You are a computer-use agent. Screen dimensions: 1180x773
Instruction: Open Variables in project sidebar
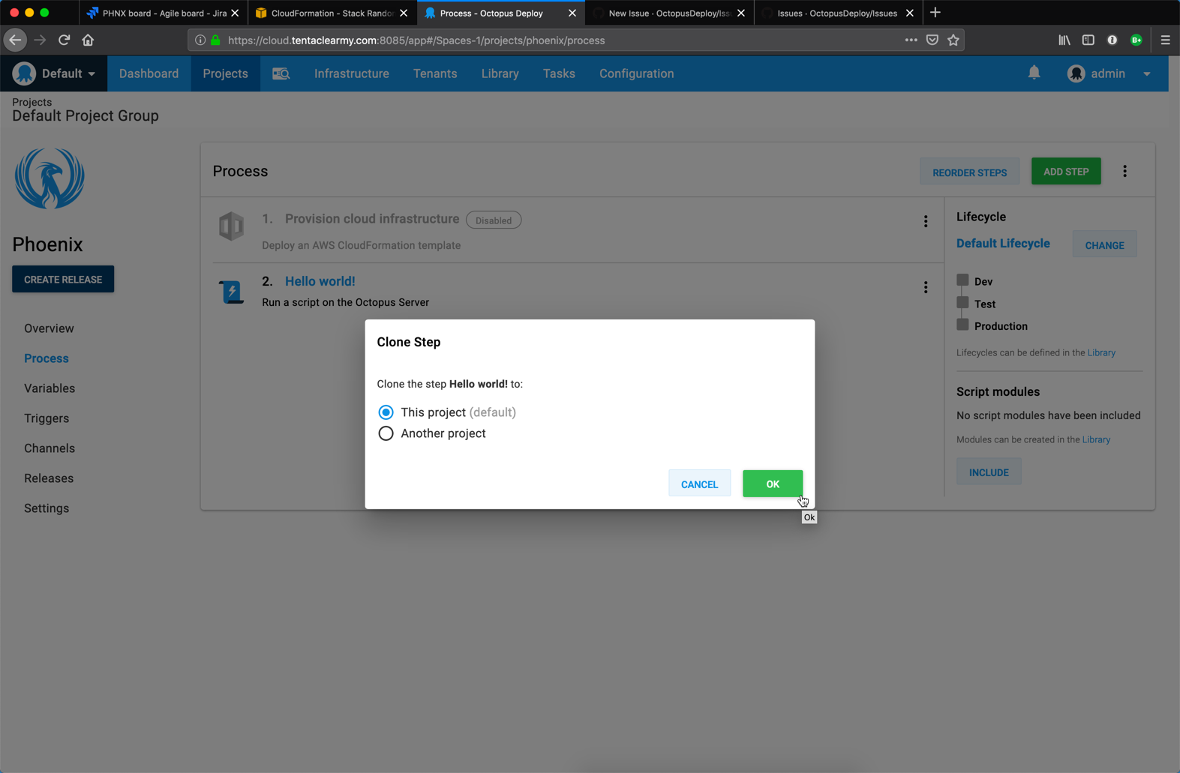click(50, 388)
